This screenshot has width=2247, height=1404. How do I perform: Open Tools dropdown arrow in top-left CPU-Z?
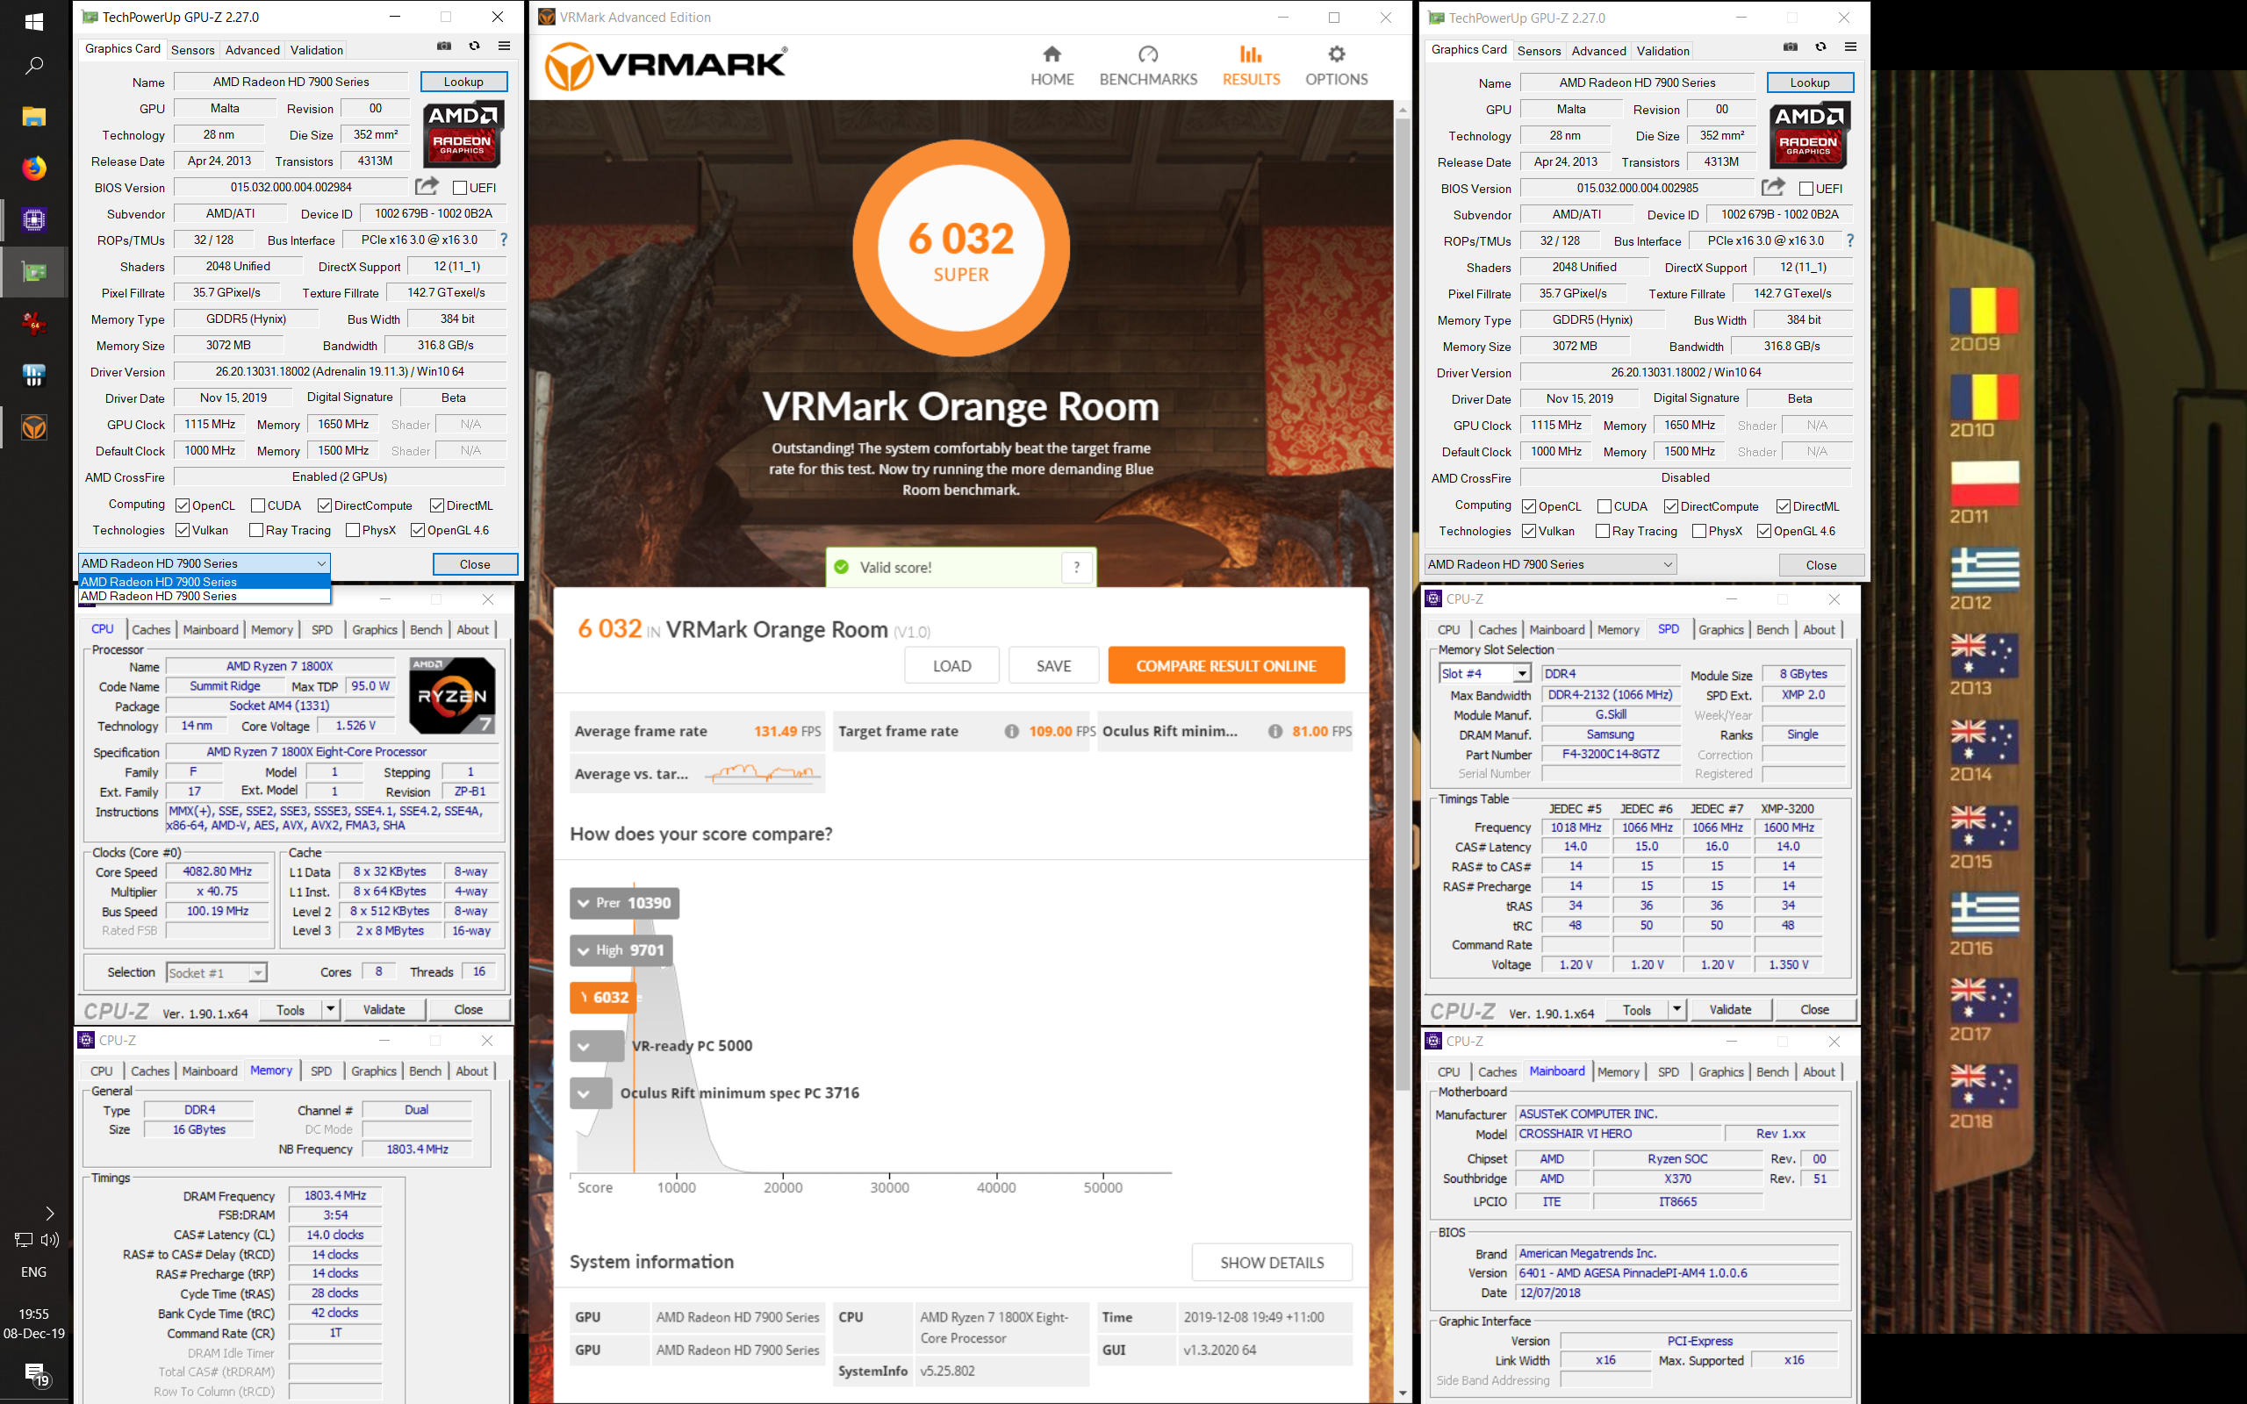click(330, 1009)
